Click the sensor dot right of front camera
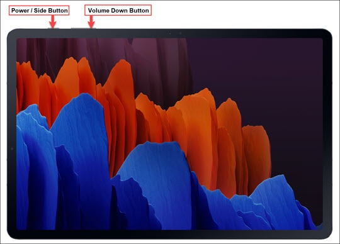 (181, 33)
